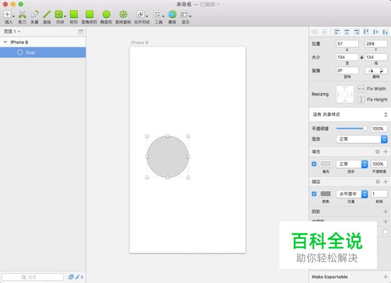The height and width of the screenshot is (283, 391).
Task: Toggle the size proportion lock
Action: click(x=362, y=57)
